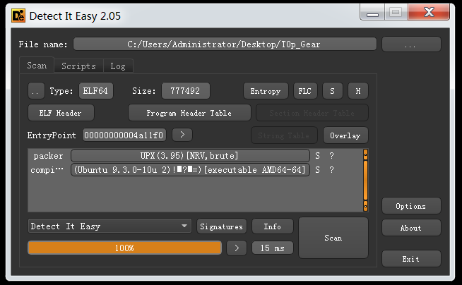
Task: Switch to the Scan tab
Action: click(x=37, y=66)
